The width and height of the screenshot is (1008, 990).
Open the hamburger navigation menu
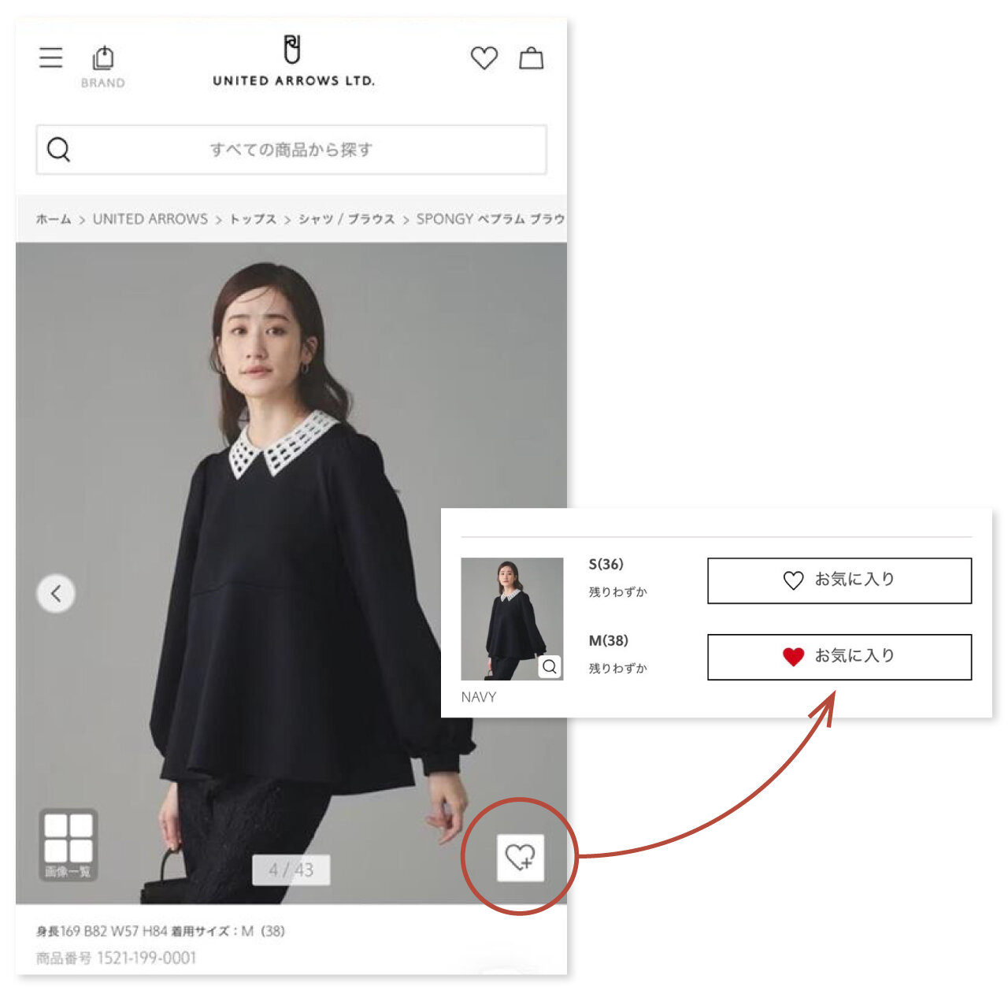(x=51, y=57)
